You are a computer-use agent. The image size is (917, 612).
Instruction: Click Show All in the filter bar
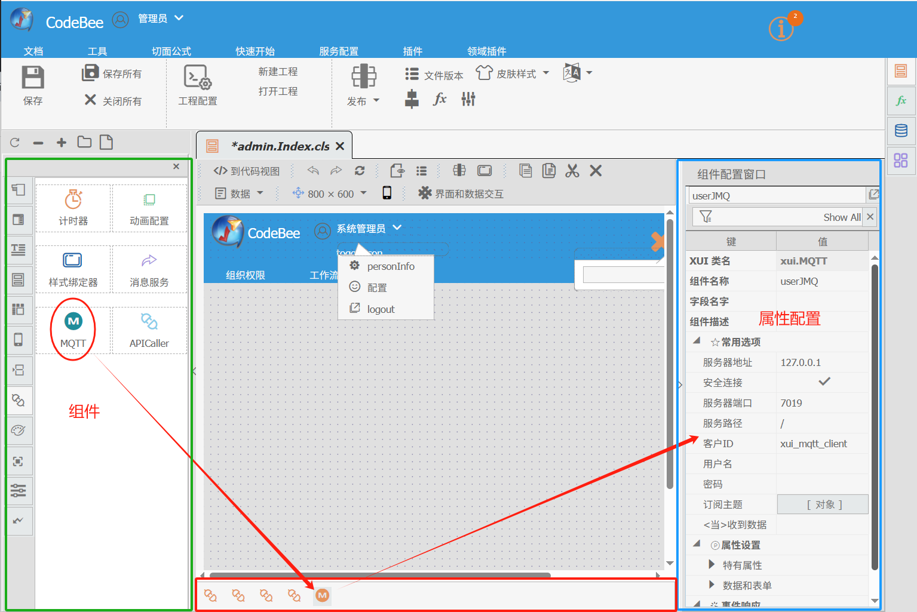842,217
